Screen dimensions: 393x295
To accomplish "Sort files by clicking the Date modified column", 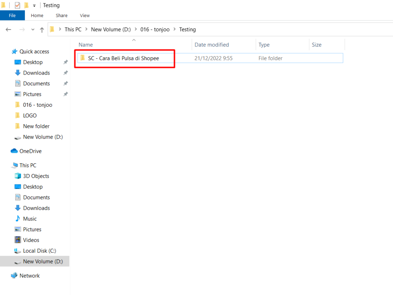I will (211, 45).
